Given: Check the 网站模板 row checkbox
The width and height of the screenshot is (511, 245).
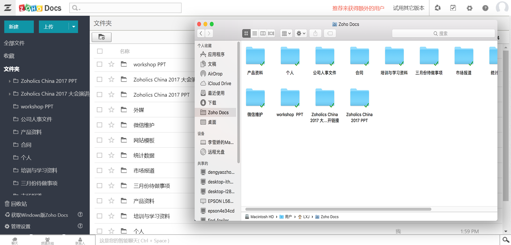Looking at the screenshot, I should [100, 140].
